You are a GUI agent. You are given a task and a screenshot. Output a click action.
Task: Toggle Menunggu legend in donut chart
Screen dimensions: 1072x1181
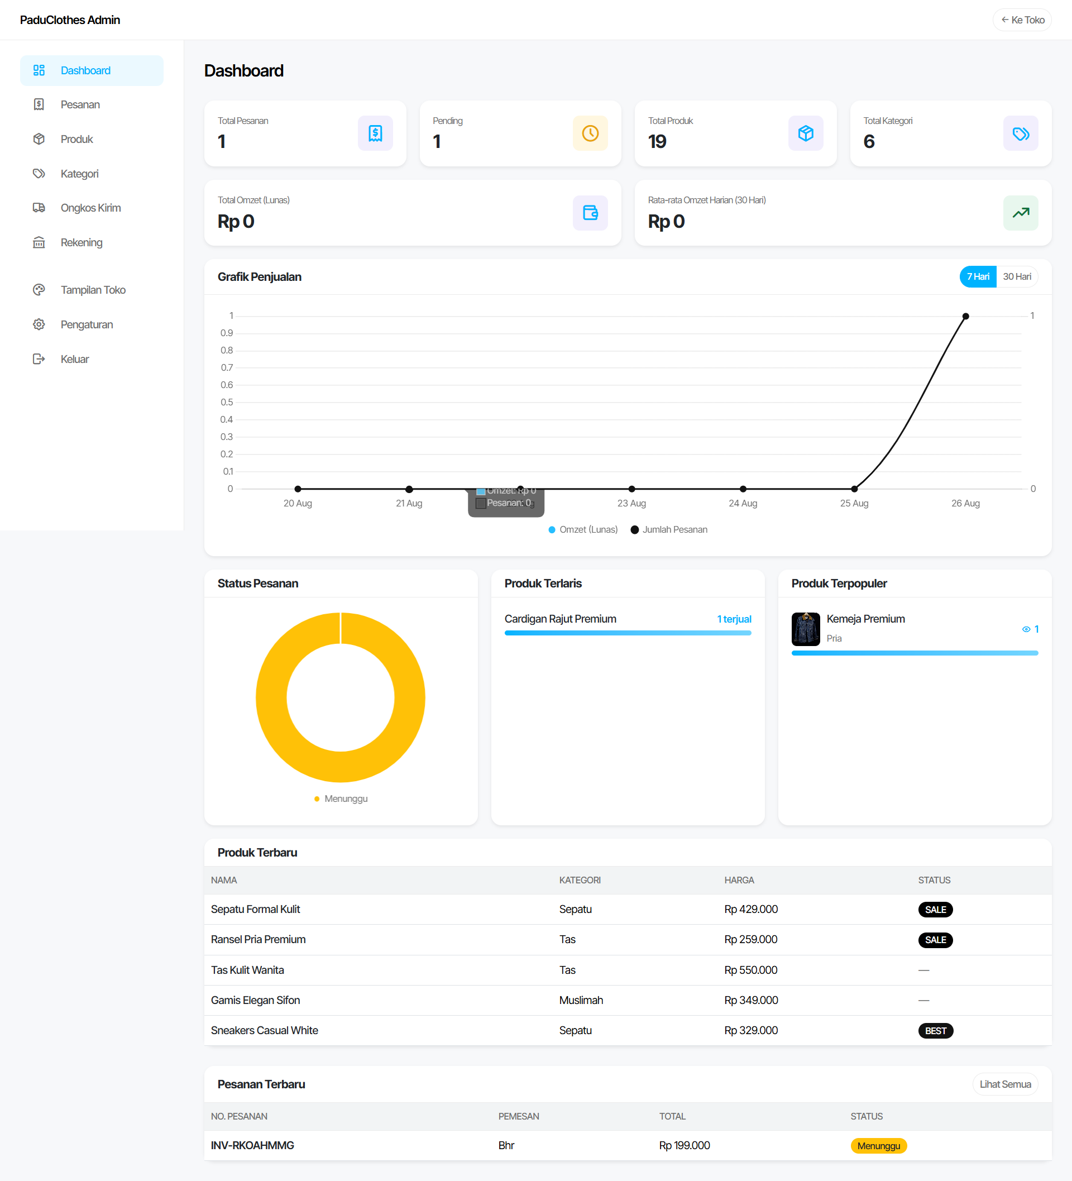coord(341,799)
